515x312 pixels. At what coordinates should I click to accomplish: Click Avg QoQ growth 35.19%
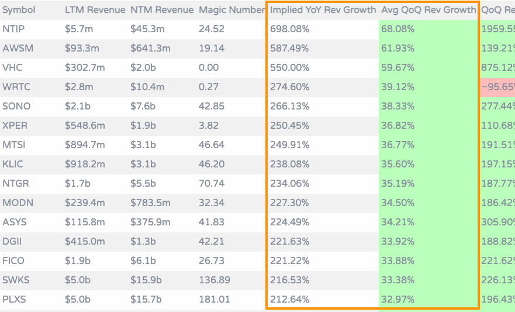pos(398,183)
